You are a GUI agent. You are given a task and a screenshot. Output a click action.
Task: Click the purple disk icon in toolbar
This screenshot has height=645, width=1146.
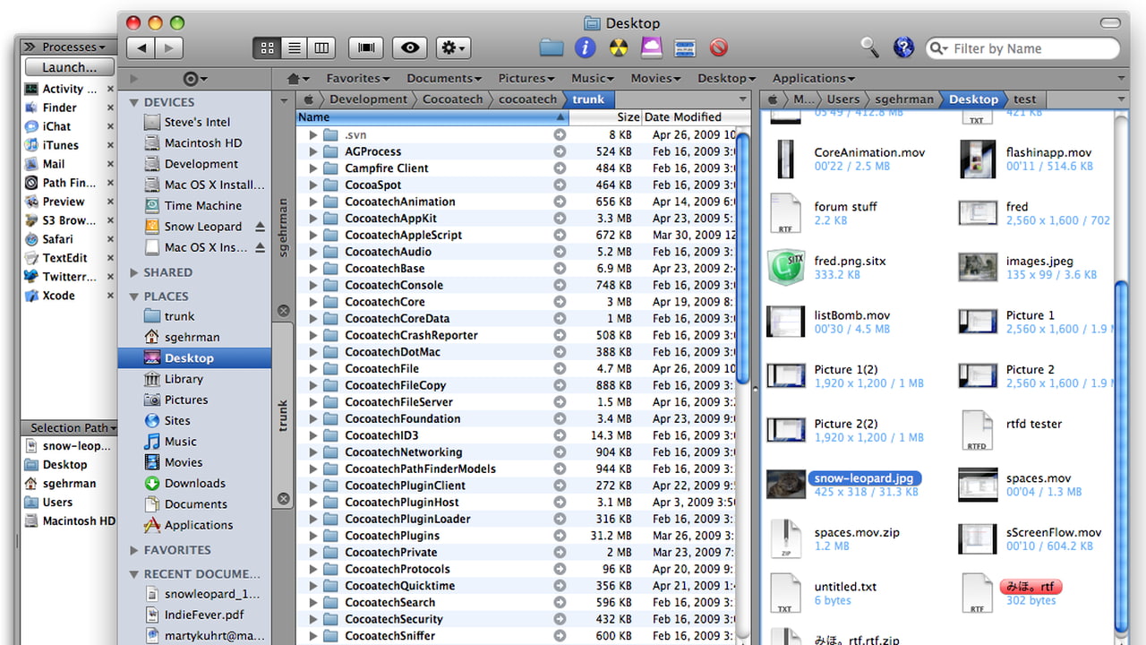pyautogui.click(x=651, y=47)
